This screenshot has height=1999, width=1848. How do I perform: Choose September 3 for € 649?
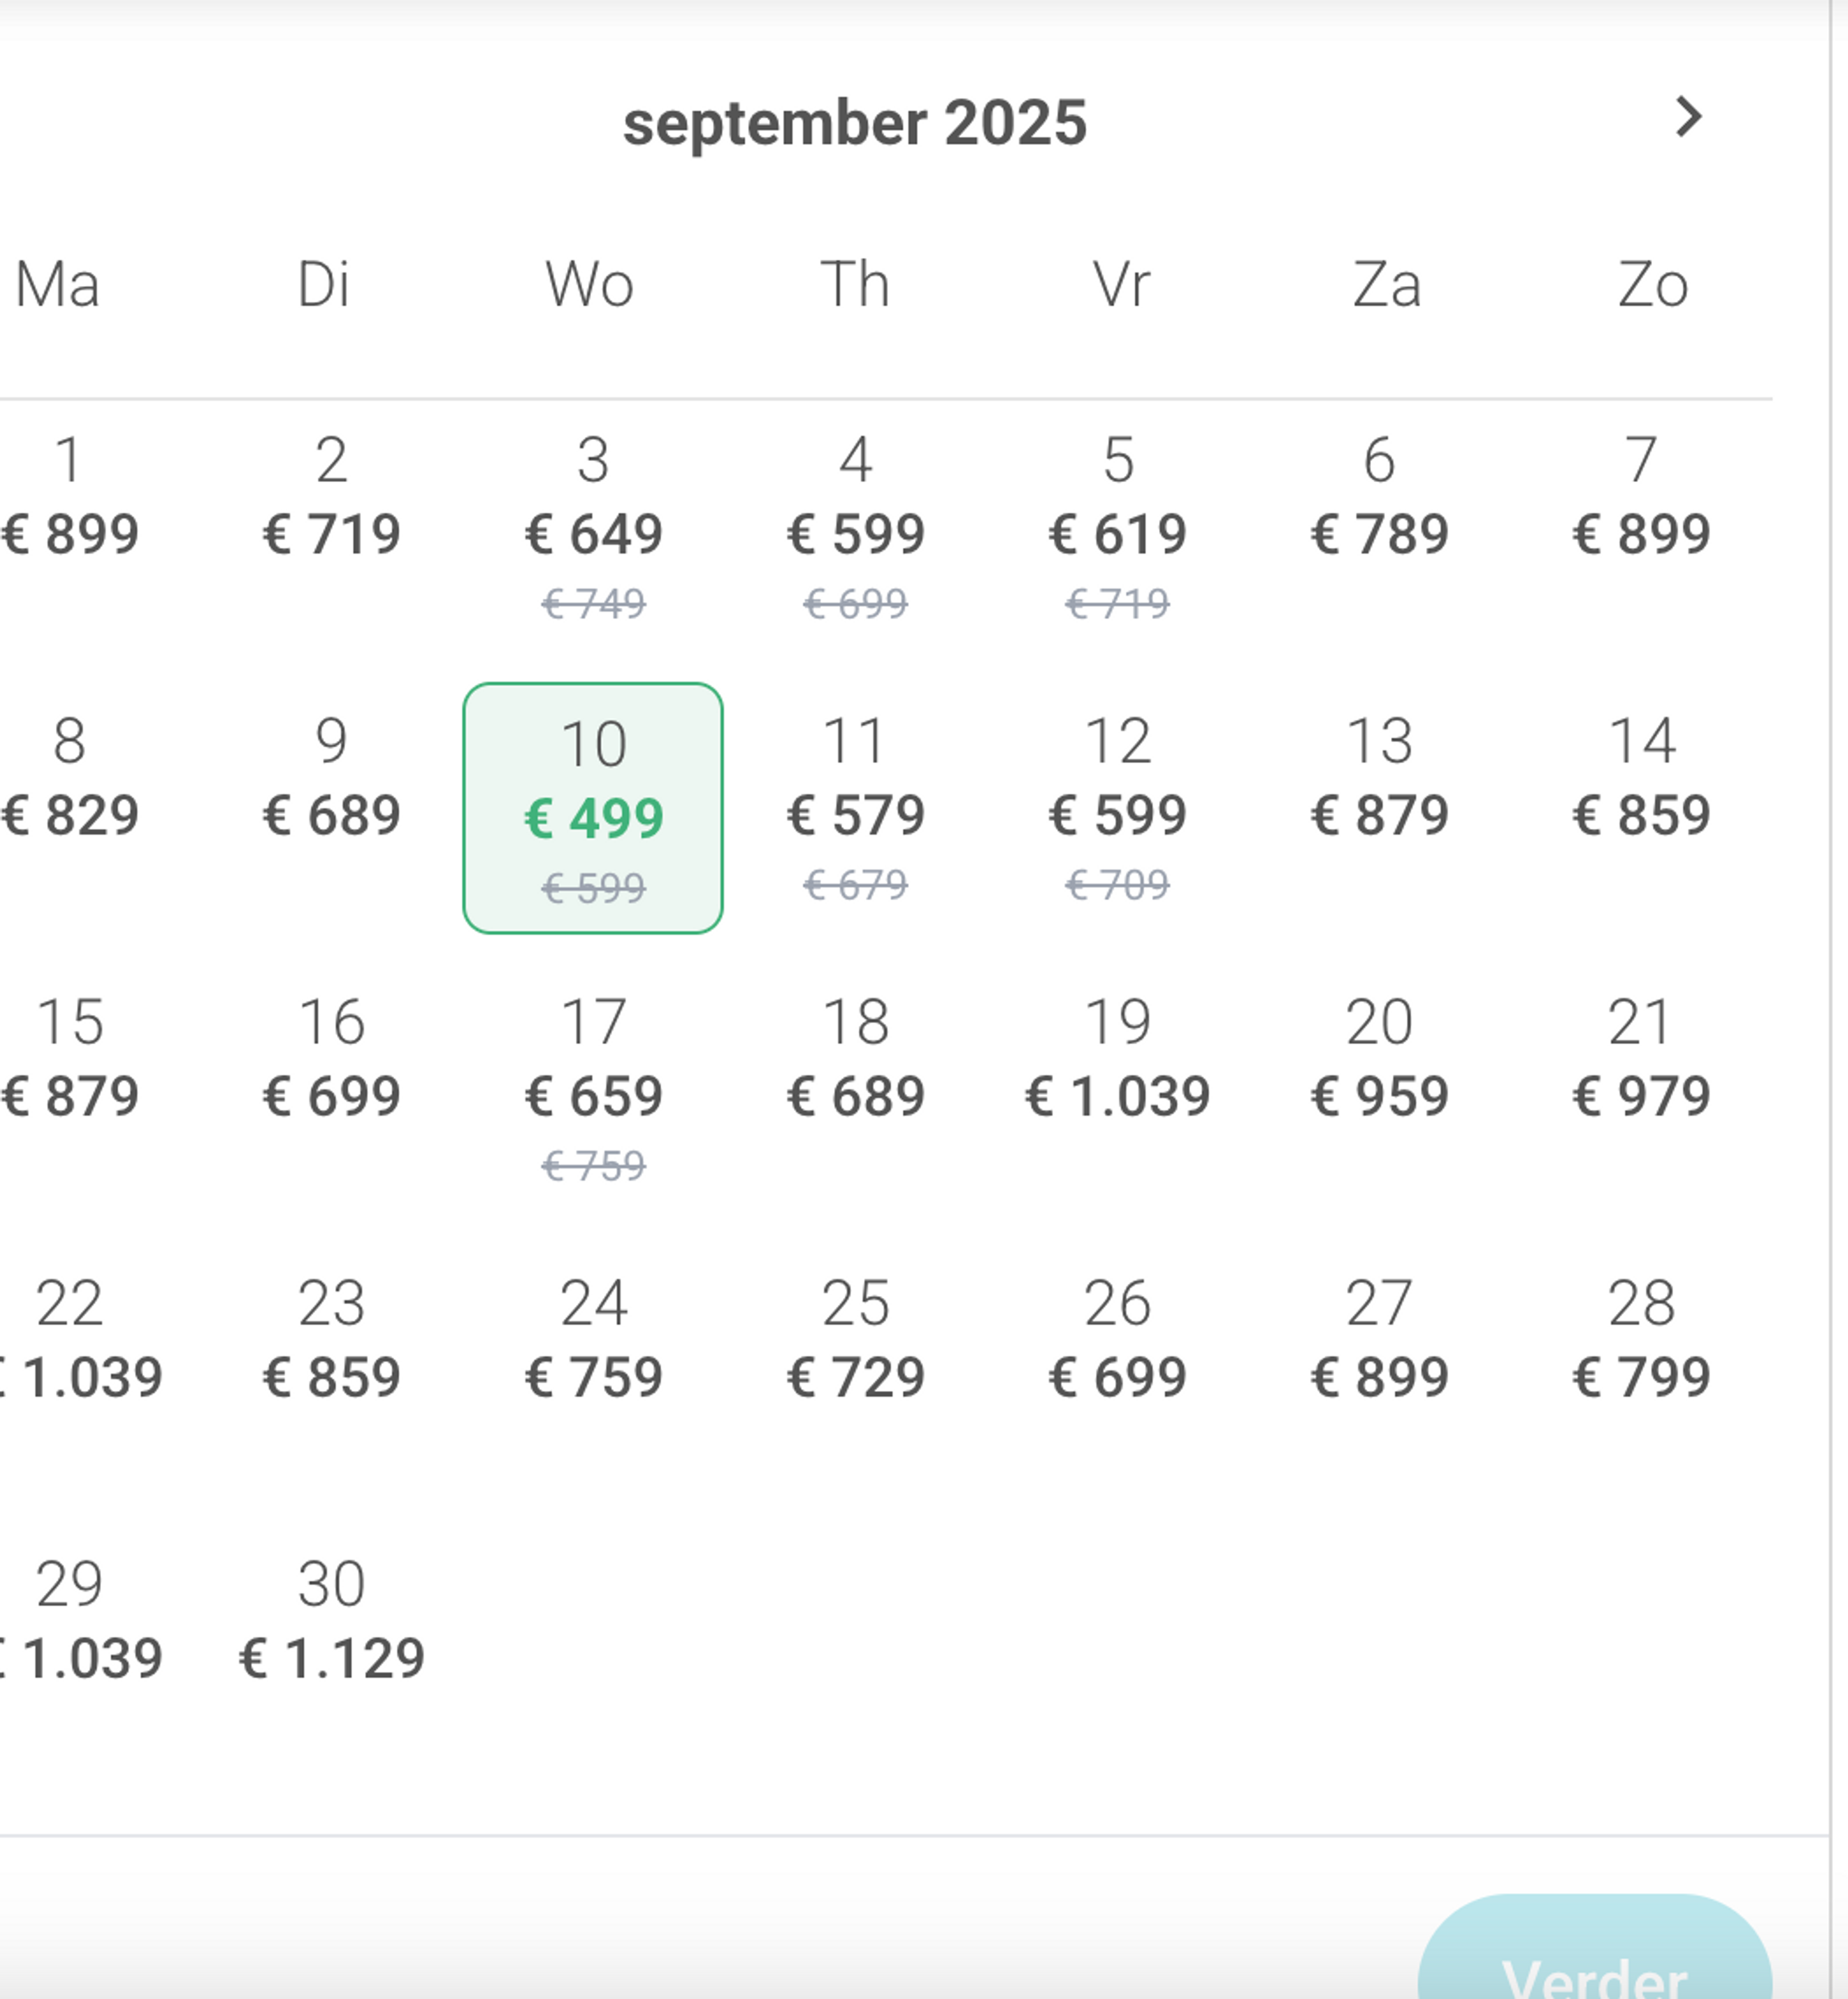click(593, 527)
